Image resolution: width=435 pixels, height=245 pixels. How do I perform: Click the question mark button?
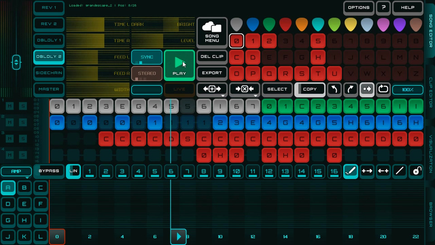click(x=383, y=8)
